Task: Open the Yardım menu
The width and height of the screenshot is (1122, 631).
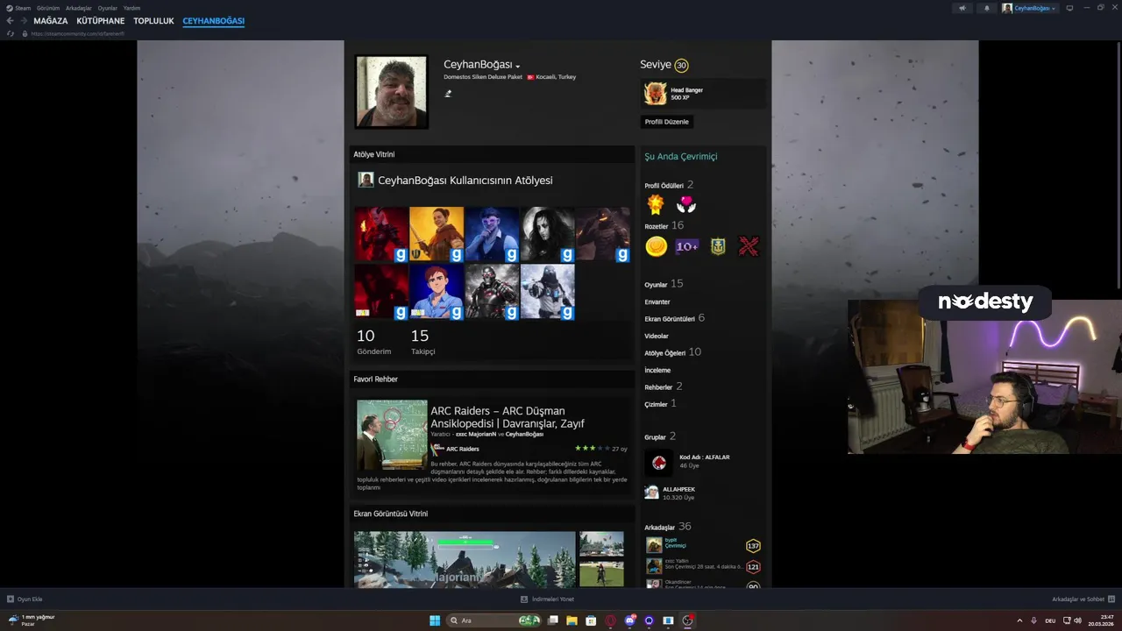Action: click(131, 8)
